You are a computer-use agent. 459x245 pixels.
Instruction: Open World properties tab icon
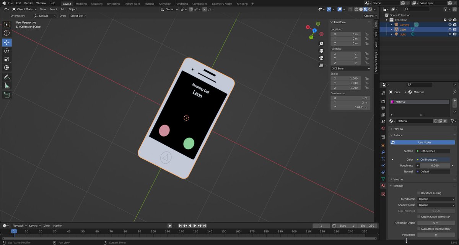[x=383, y=128]
